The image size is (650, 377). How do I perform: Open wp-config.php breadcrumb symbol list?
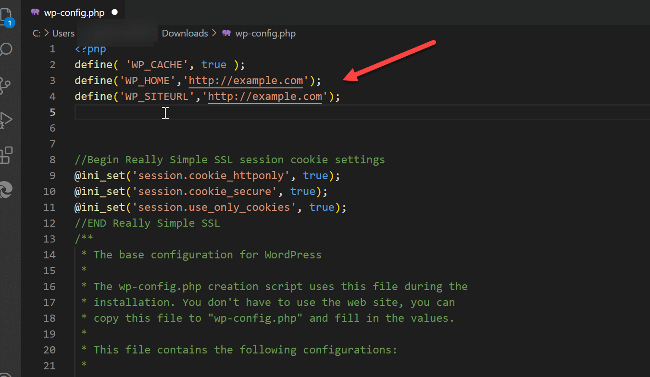pyautogui.click(x=265, y=33)
